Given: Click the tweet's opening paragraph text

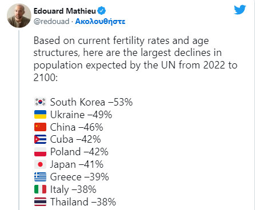Looking at the screenshot, I should pyautogui.click(x=136, y=59).
